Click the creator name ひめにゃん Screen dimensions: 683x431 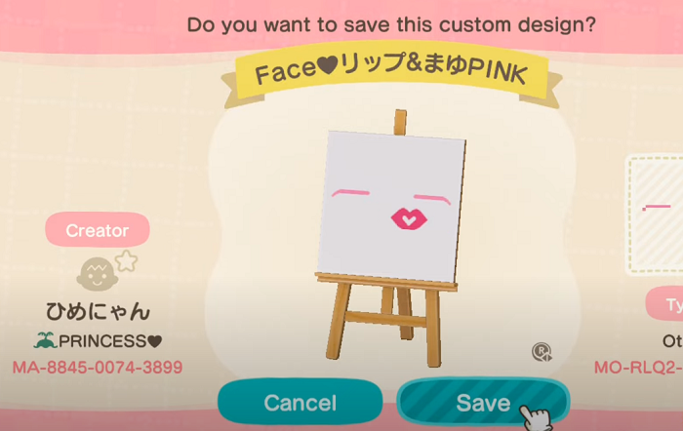tap(98, 312)
